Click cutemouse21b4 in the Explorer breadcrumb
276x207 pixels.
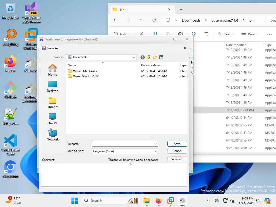point(225,20)
